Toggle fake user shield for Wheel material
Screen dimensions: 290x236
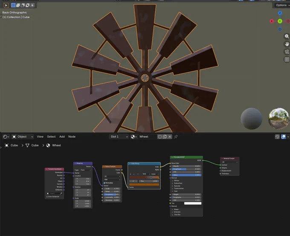(160, 137)
